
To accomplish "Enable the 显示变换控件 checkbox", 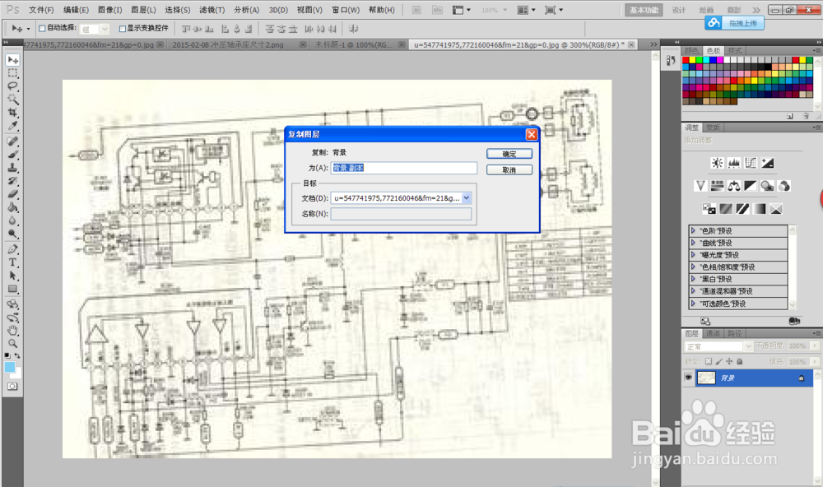I will 123,28.
